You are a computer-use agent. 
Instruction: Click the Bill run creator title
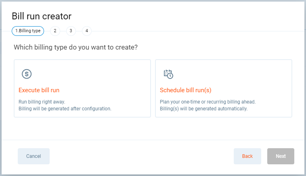click(42, 16)
